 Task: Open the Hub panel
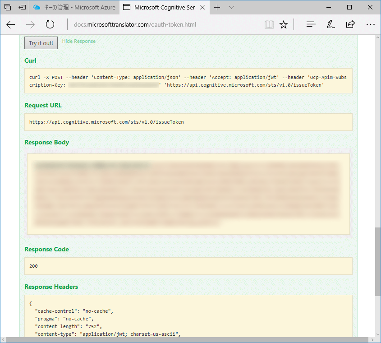[311, 24]
